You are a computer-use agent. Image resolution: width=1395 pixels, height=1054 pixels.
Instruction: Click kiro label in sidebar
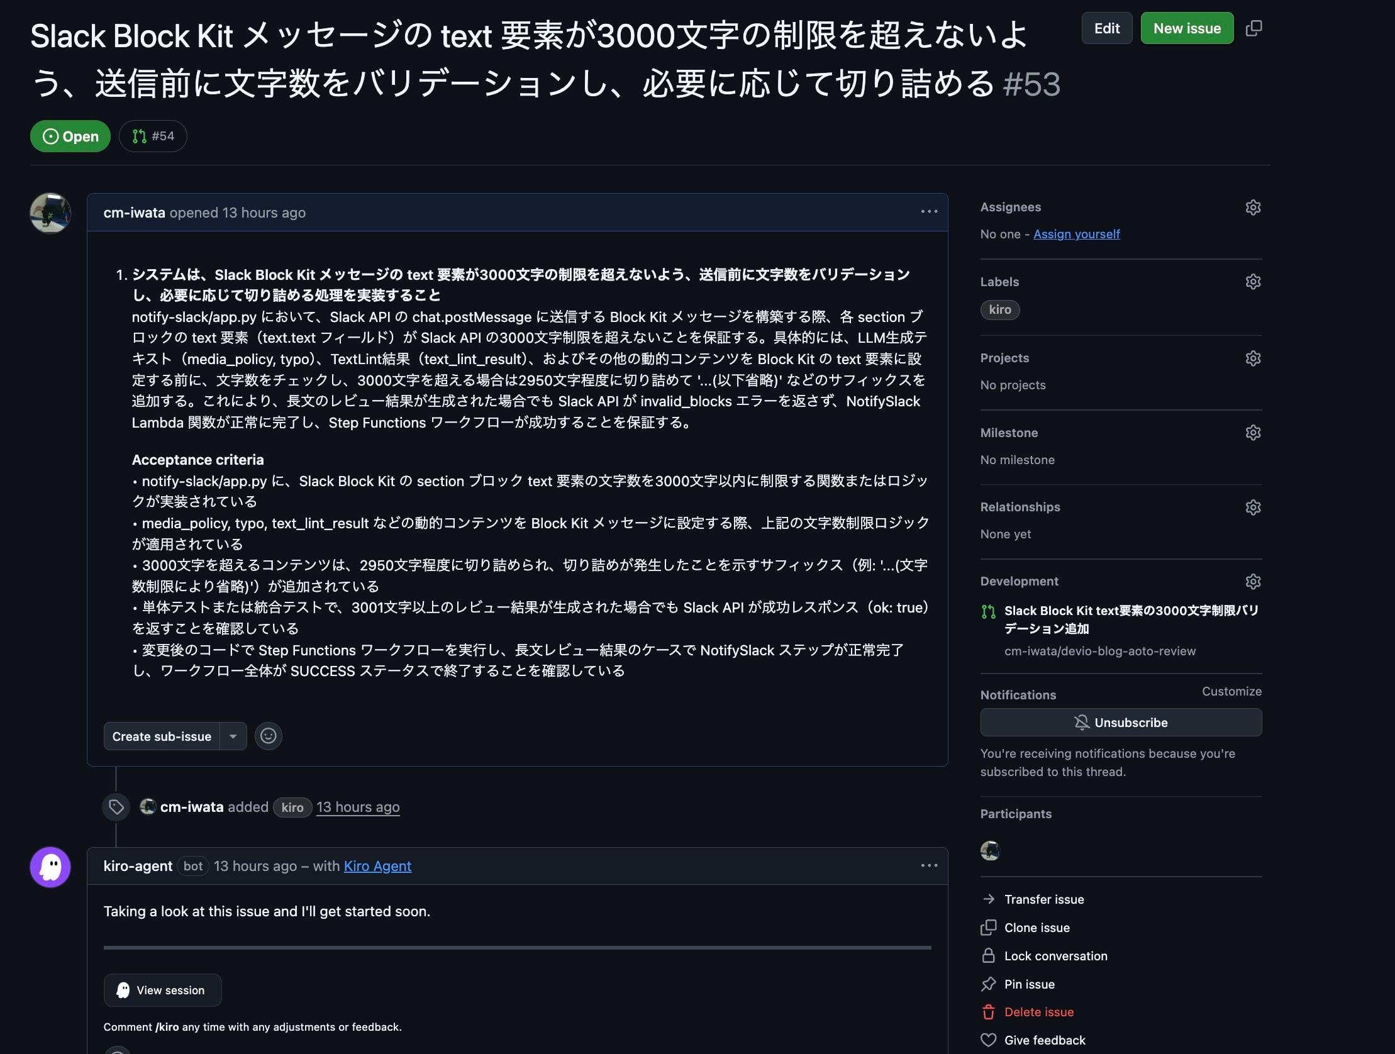pyautogui.click(x=999, y=309)
